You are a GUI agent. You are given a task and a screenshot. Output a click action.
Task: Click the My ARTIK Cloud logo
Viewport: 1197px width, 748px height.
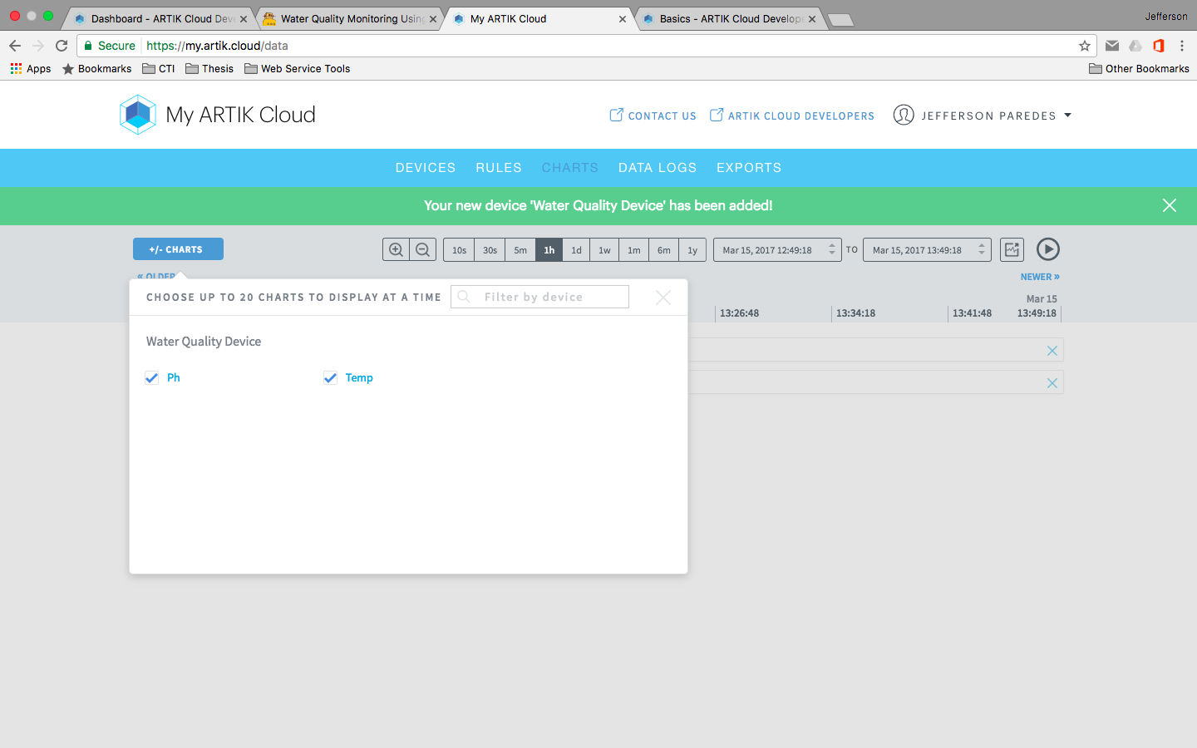[x=218, y=115]
